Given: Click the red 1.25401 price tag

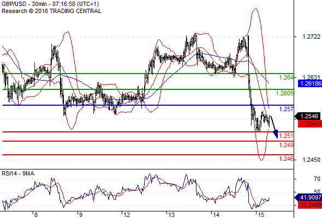Looking at the screenshot, I should (310, 124).
